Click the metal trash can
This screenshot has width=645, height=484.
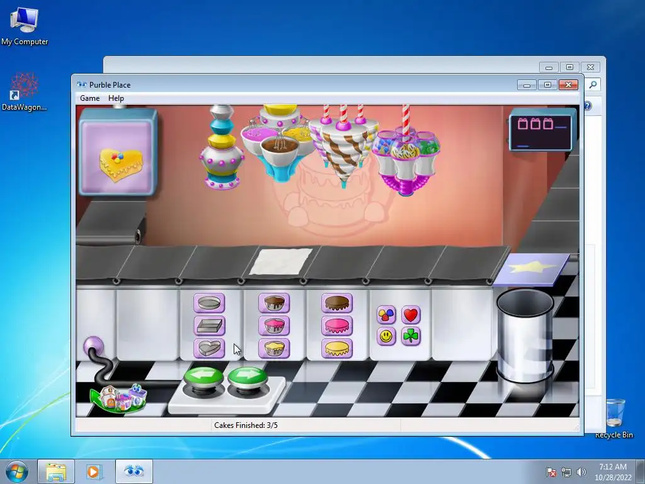click(x=525, y=335)
